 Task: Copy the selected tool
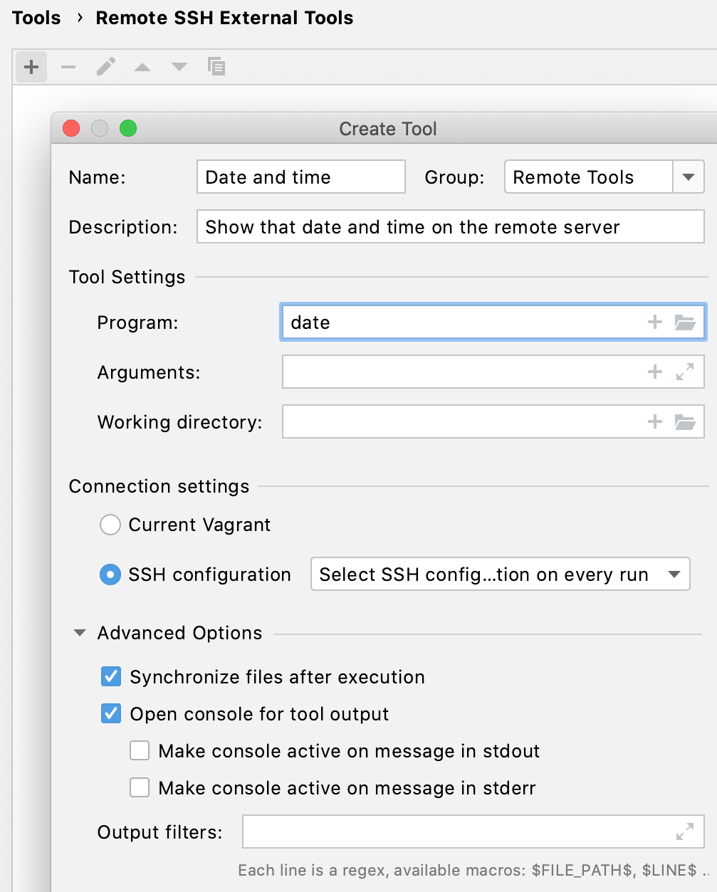(216, 66)
